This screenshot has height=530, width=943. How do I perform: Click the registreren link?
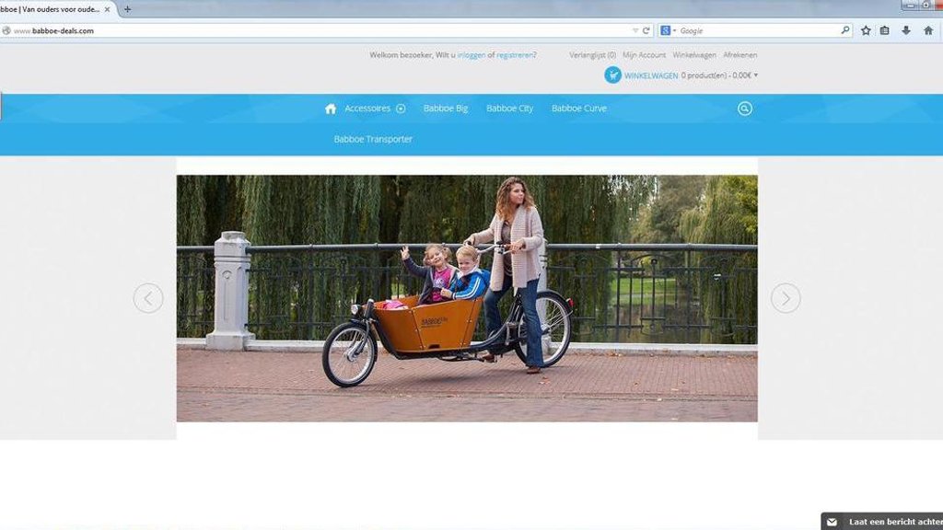[x=514, y=55]
